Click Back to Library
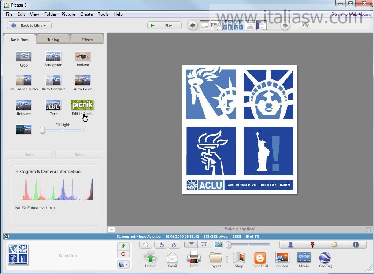The image size is (374, 274). [29, 25]
